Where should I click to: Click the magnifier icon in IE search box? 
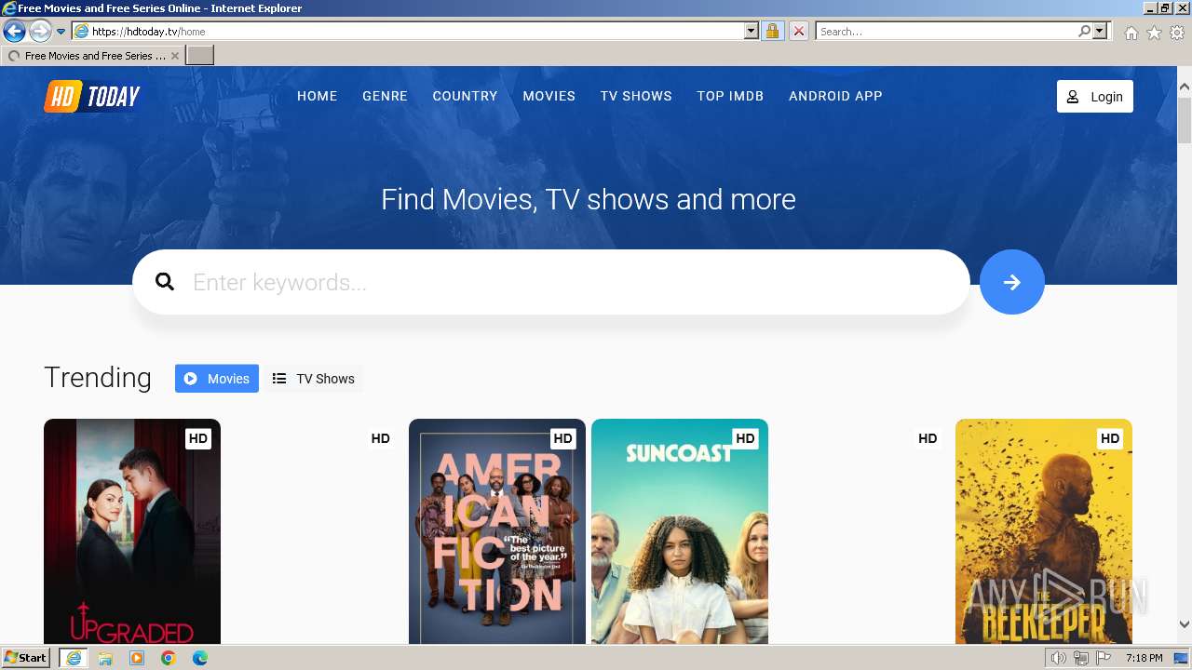(1084, 32)
